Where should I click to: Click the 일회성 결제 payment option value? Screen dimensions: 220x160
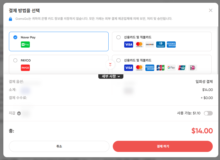pyautogui.click(x=204, y=82)
